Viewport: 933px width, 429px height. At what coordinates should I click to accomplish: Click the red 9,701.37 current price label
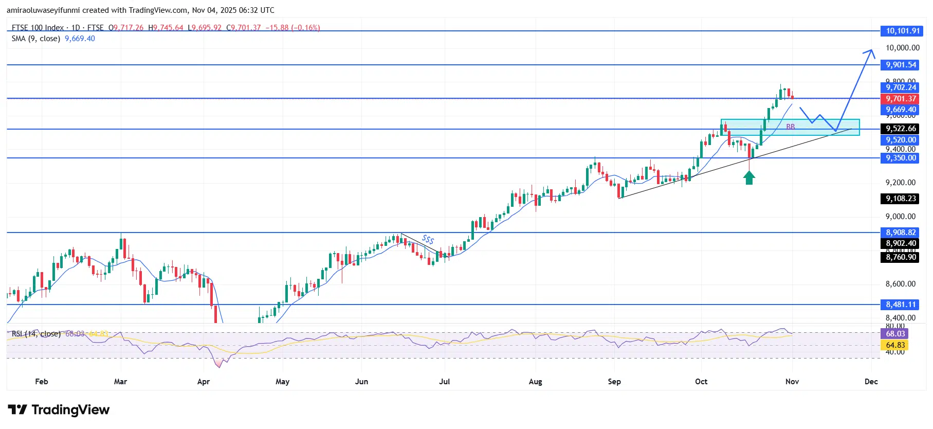901,99
